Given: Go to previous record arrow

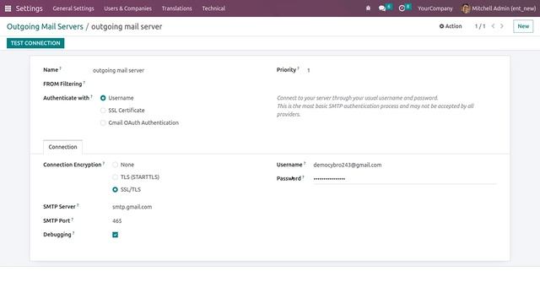Looking at the screenshot, I should coord(493,26).
